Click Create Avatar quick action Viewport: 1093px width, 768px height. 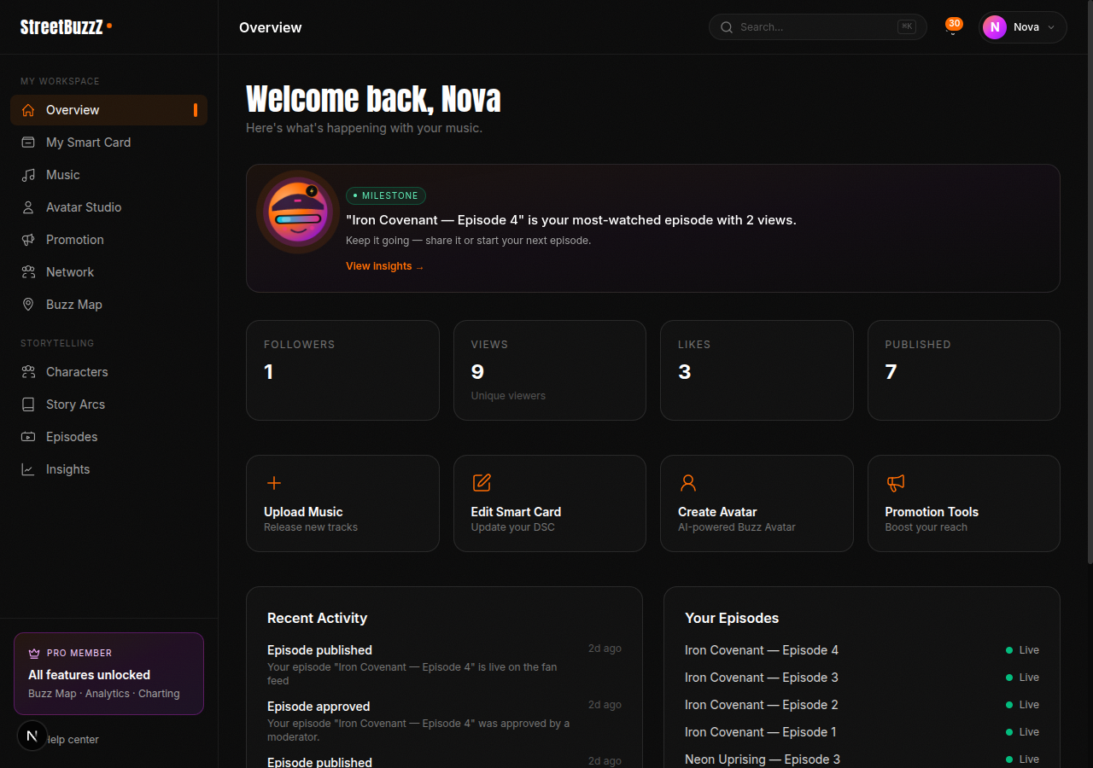757,503
